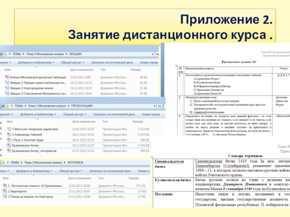Click ЛЕТОПИСИ breadcrumb segment

tap(75, 162)
